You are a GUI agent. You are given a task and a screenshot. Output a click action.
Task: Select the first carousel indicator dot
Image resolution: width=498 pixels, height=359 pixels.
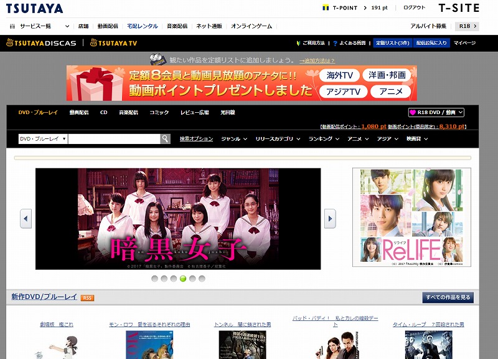[155, 279]
